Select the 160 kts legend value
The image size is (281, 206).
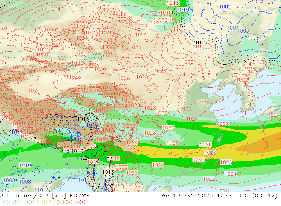[x=67, y=202]
